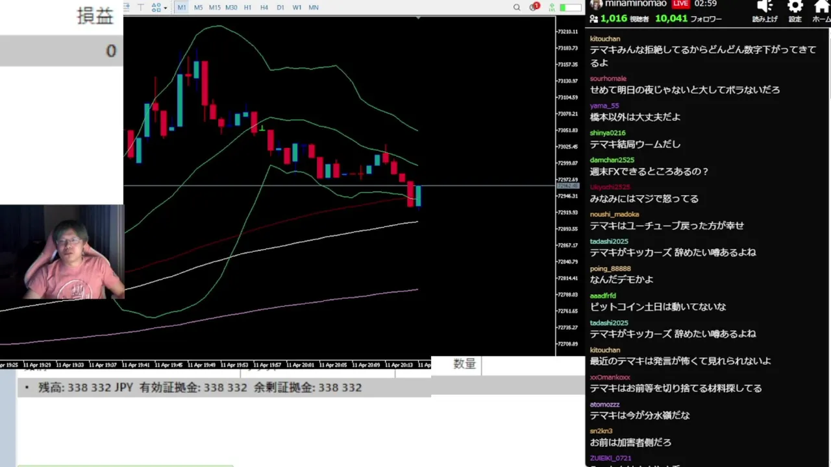This screenshot has height=467, width=831.
Task: Click username aaadfrfd in chat
Action: [602, 296]
